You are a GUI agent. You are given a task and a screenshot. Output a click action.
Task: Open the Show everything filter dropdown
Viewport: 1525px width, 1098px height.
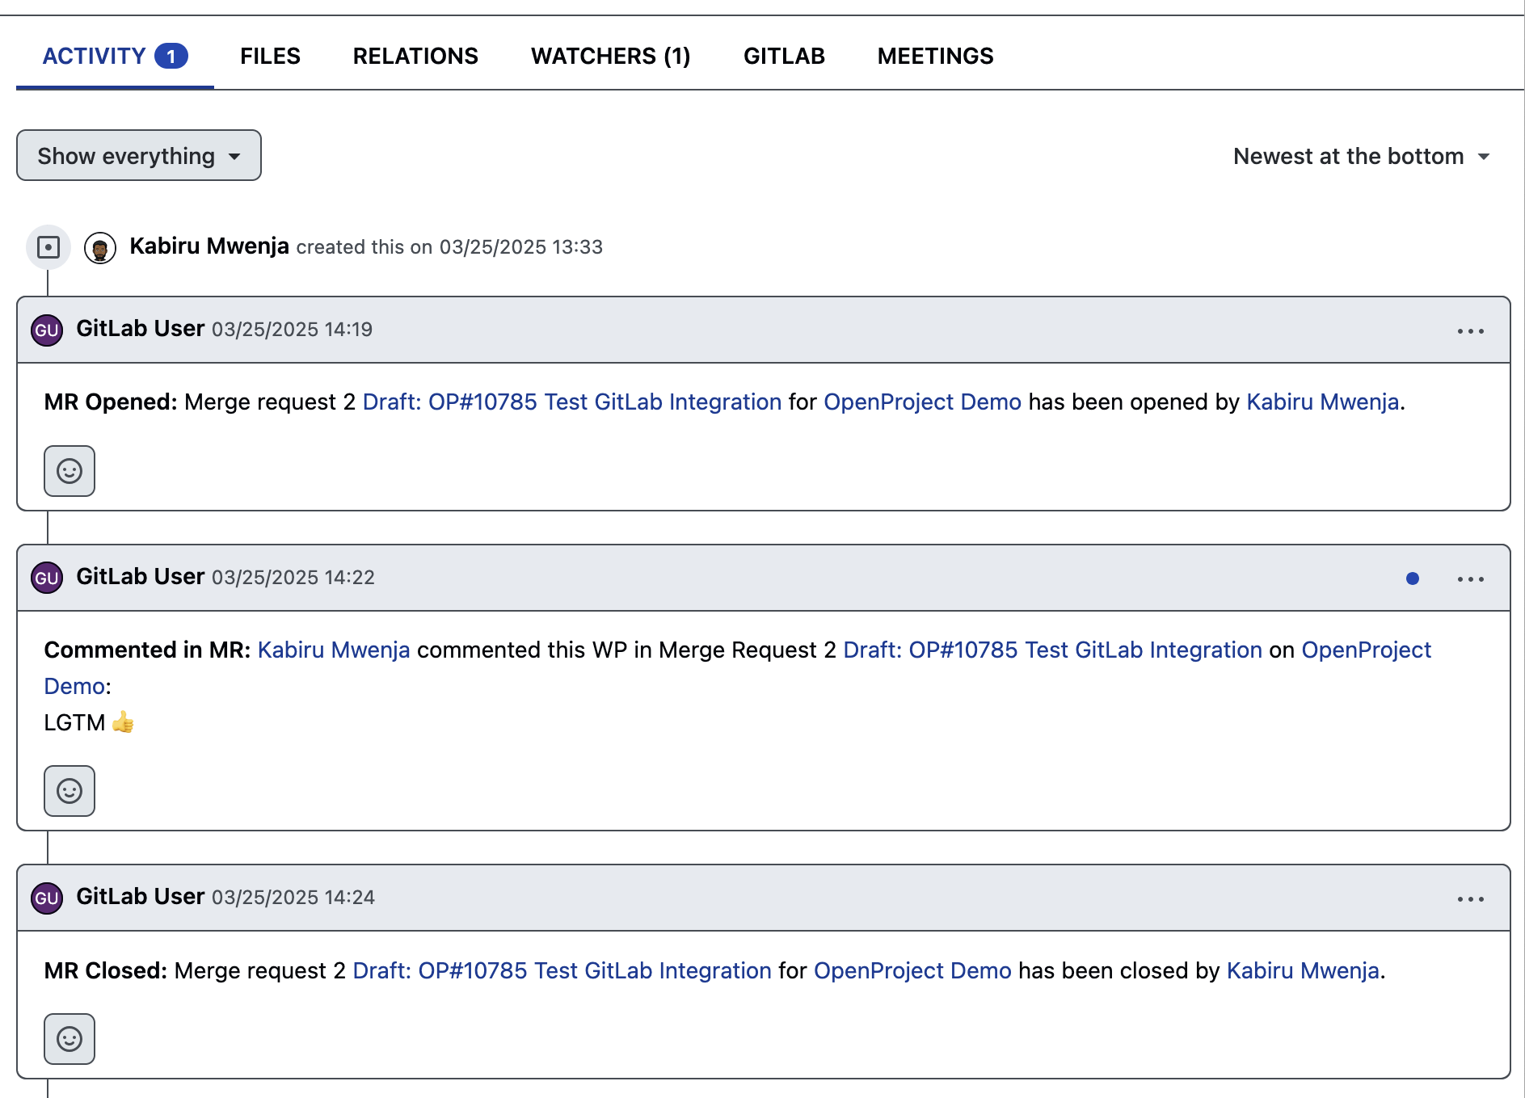coord(139,156)
